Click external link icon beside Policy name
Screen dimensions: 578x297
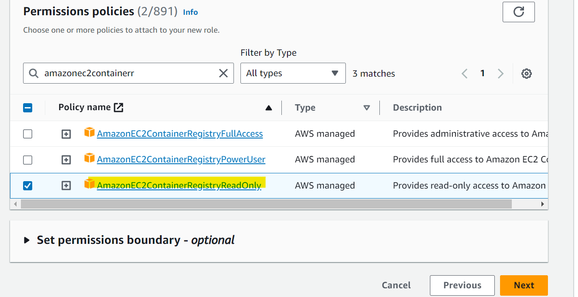[x=118, y=108]
